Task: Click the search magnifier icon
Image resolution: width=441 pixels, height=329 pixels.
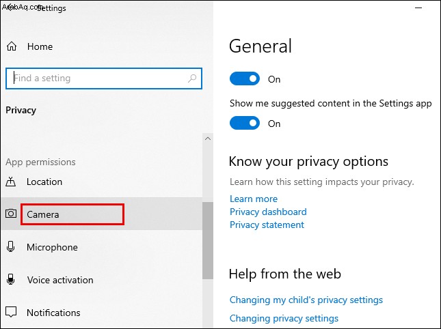Action: (192, 78)
